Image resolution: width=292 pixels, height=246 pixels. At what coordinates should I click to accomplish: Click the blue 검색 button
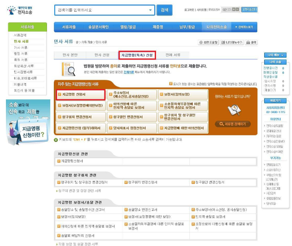164,10
